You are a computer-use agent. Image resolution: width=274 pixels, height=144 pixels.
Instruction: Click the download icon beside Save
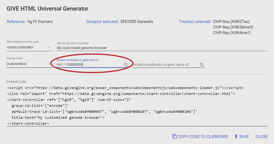[236, 136]
